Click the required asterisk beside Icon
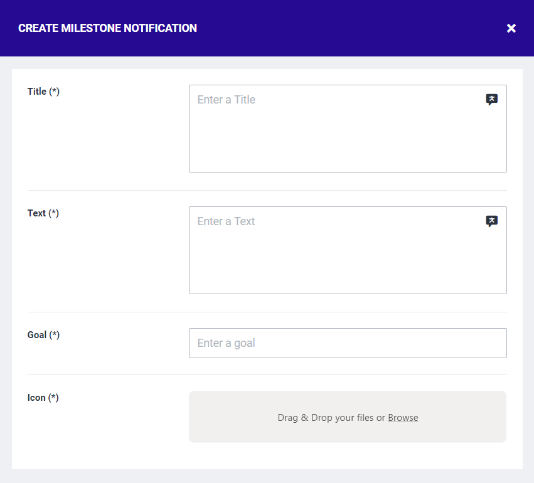The width and height of the screenshot is (534, 483). (54, 398)
